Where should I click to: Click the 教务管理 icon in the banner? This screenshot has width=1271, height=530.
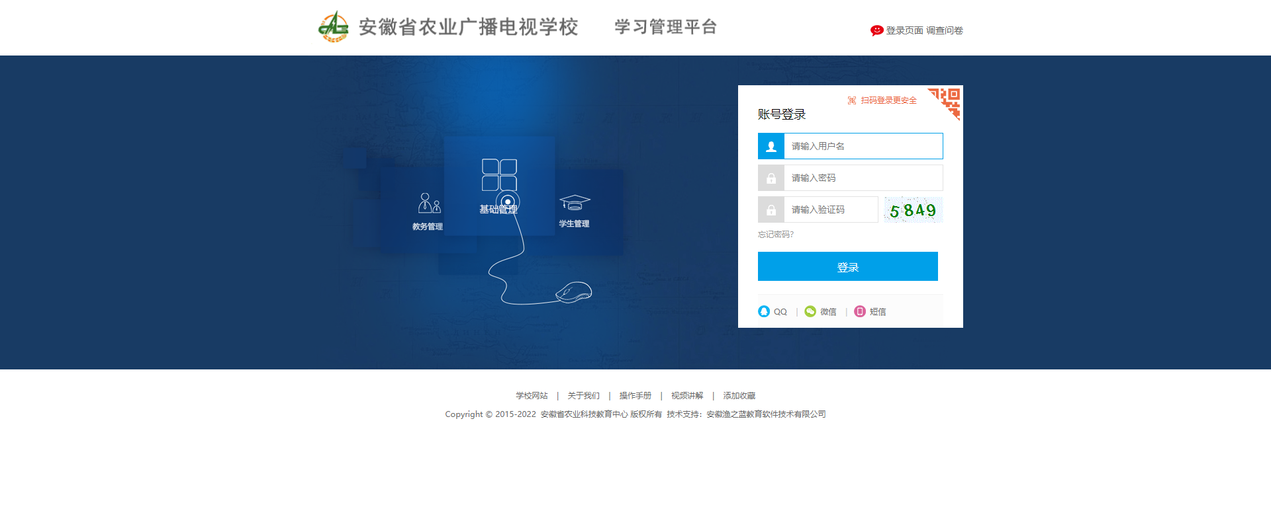coord(428,204)
